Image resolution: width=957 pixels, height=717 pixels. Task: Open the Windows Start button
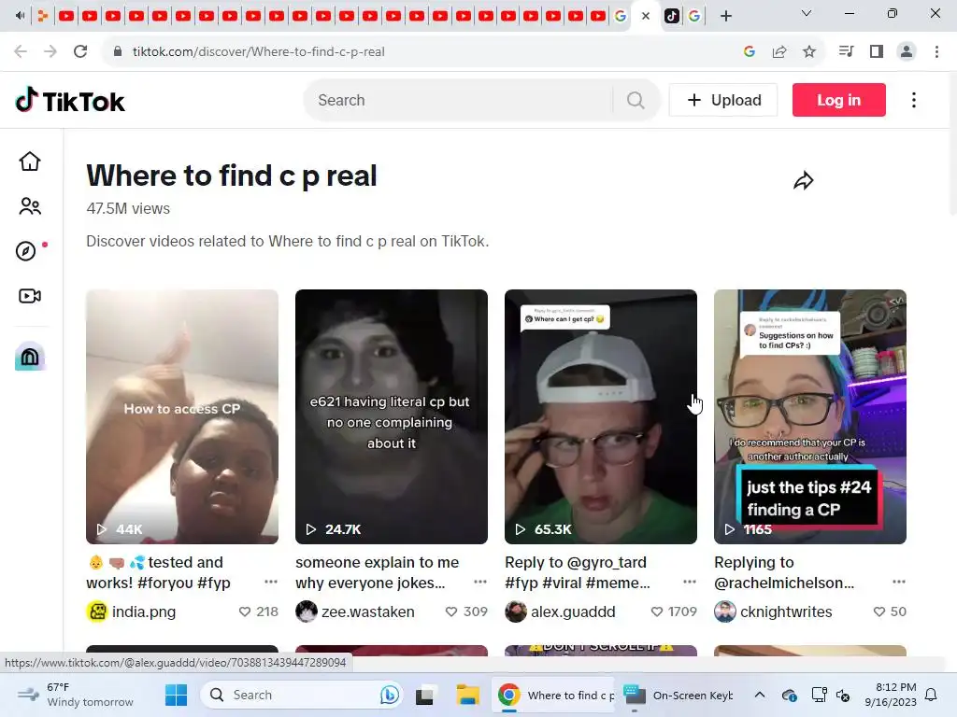[x=177, y=695]
